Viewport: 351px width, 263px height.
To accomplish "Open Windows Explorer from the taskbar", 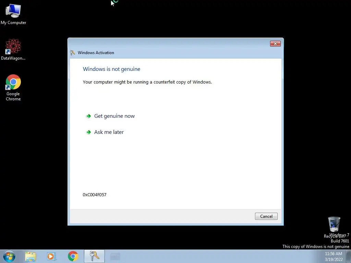I will point(31,256).
